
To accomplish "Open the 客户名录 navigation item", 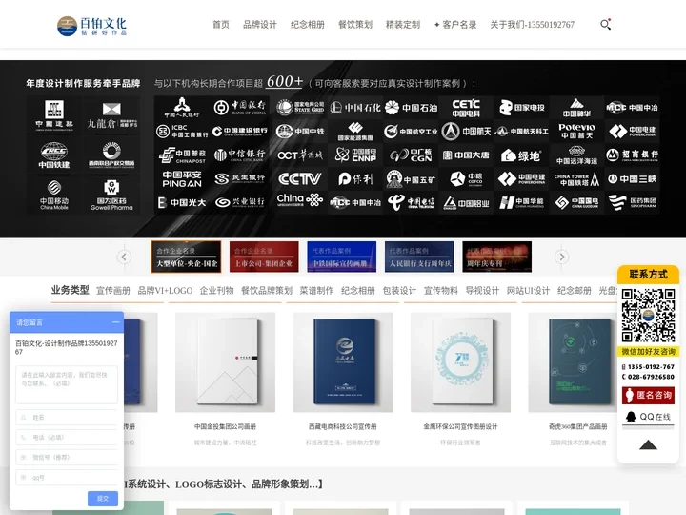I will point(455,25).
